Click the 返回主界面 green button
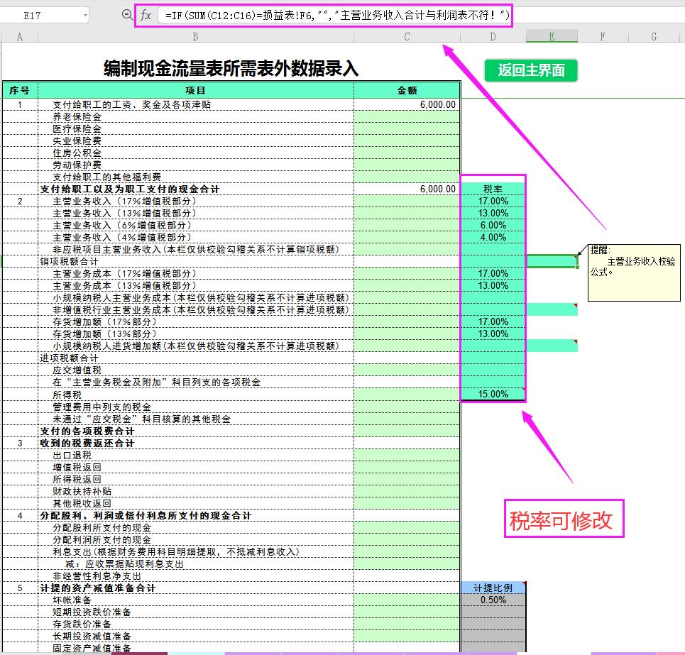This screenshot has height=655, width=685. tap(530, 70)
